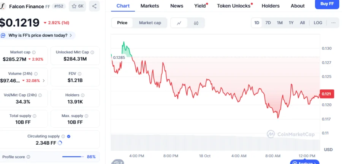Open the Token Unlocks tab

233,6
